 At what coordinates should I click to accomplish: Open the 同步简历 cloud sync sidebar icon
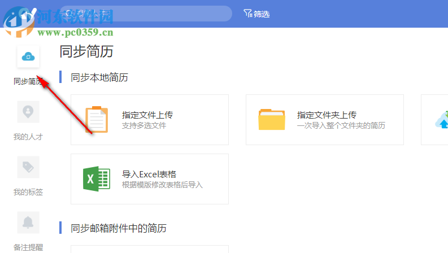28,56
